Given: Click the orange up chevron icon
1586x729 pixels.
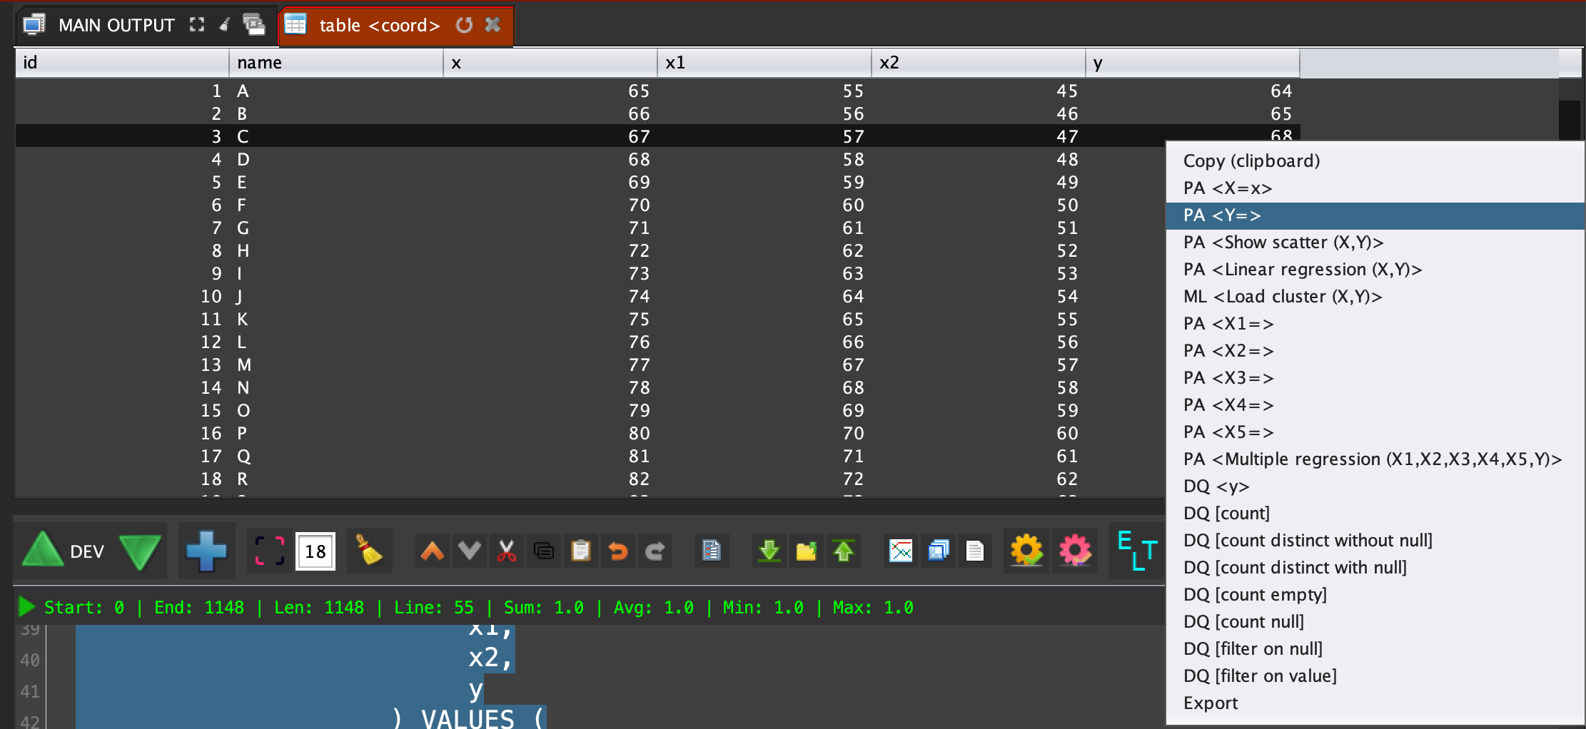Looking at the screenshot, I should [x=433, y=551].
